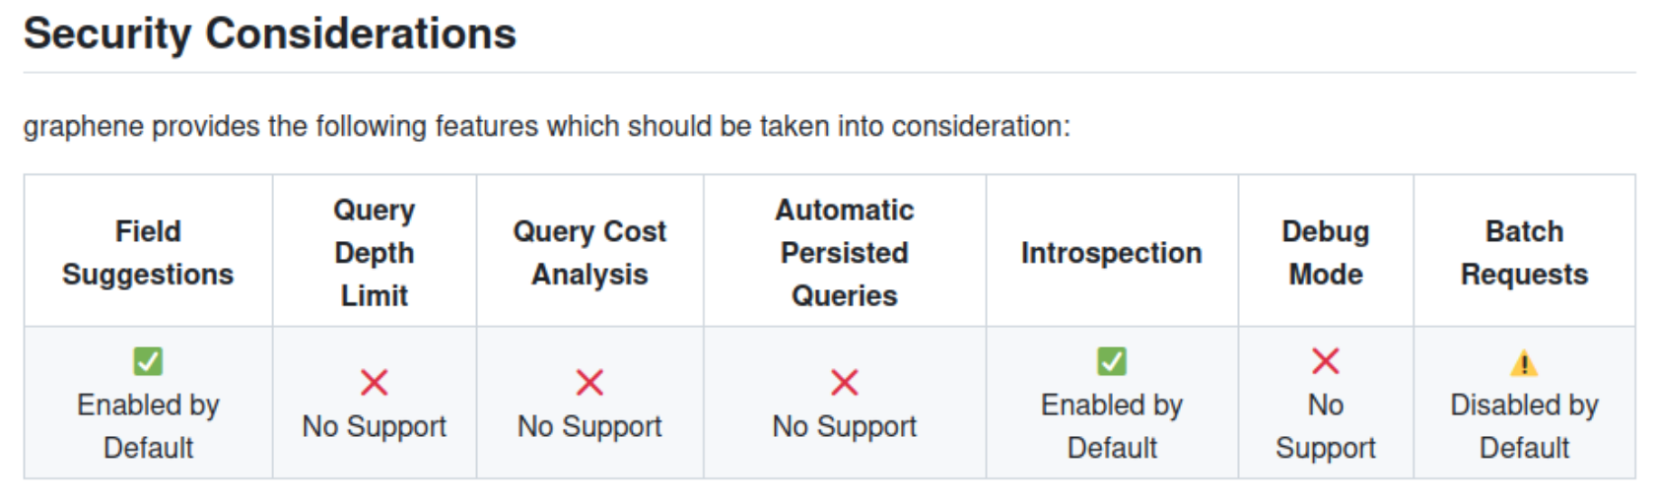Click the Introspection column header
The height and width of the screenshot is (498, 1656).
coord(1112,253)
